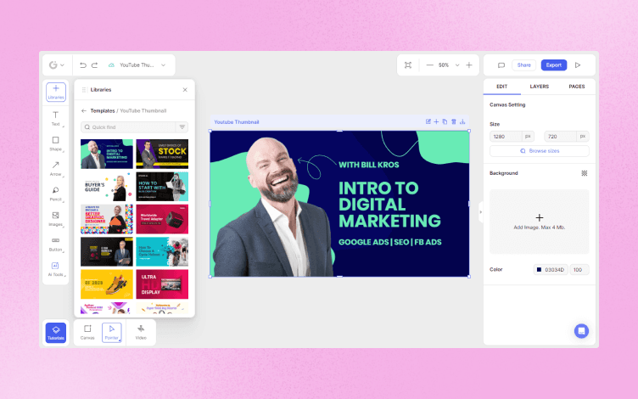Pick the Buyer's Guide template thumbnail
The image size is (638, 399).
tap(107, 187)
